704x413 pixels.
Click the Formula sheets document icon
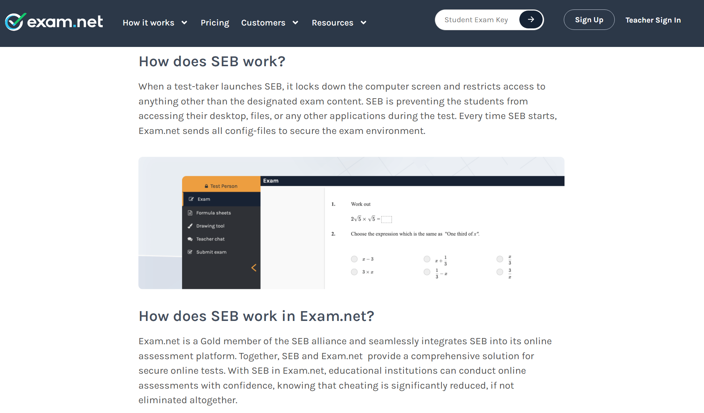click(190, 213)
